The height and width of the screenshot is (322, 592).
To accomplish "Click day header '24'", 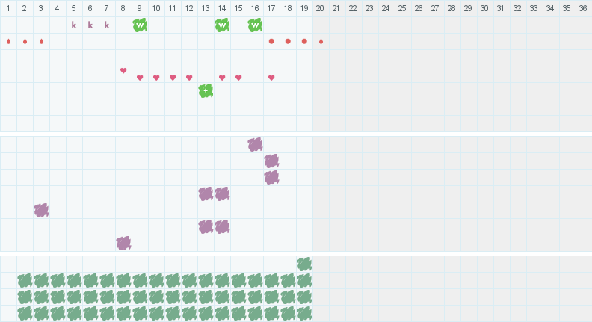I will pos(386,8).
